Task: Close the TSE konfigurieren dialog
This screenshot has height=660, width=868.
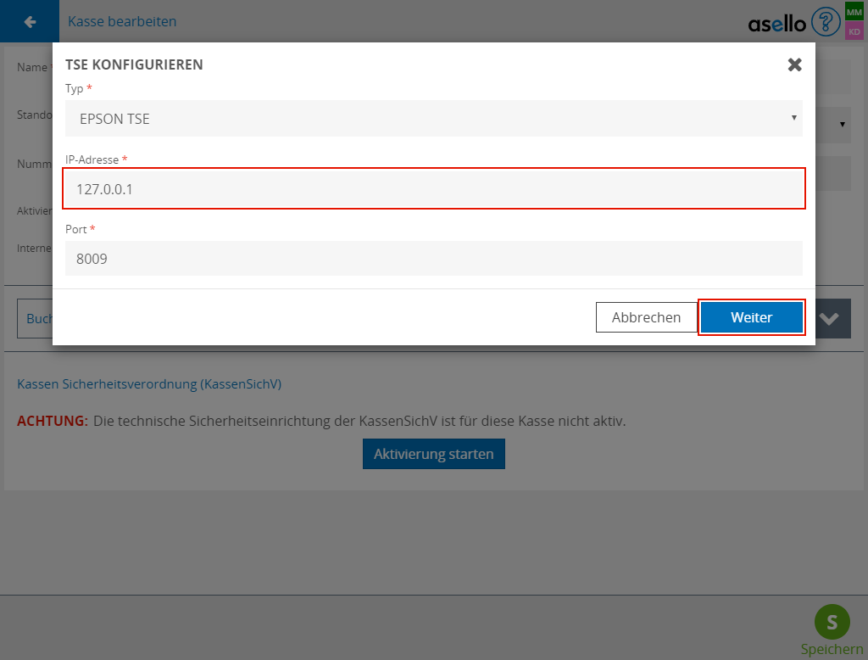Action: (x=794, y=64)
